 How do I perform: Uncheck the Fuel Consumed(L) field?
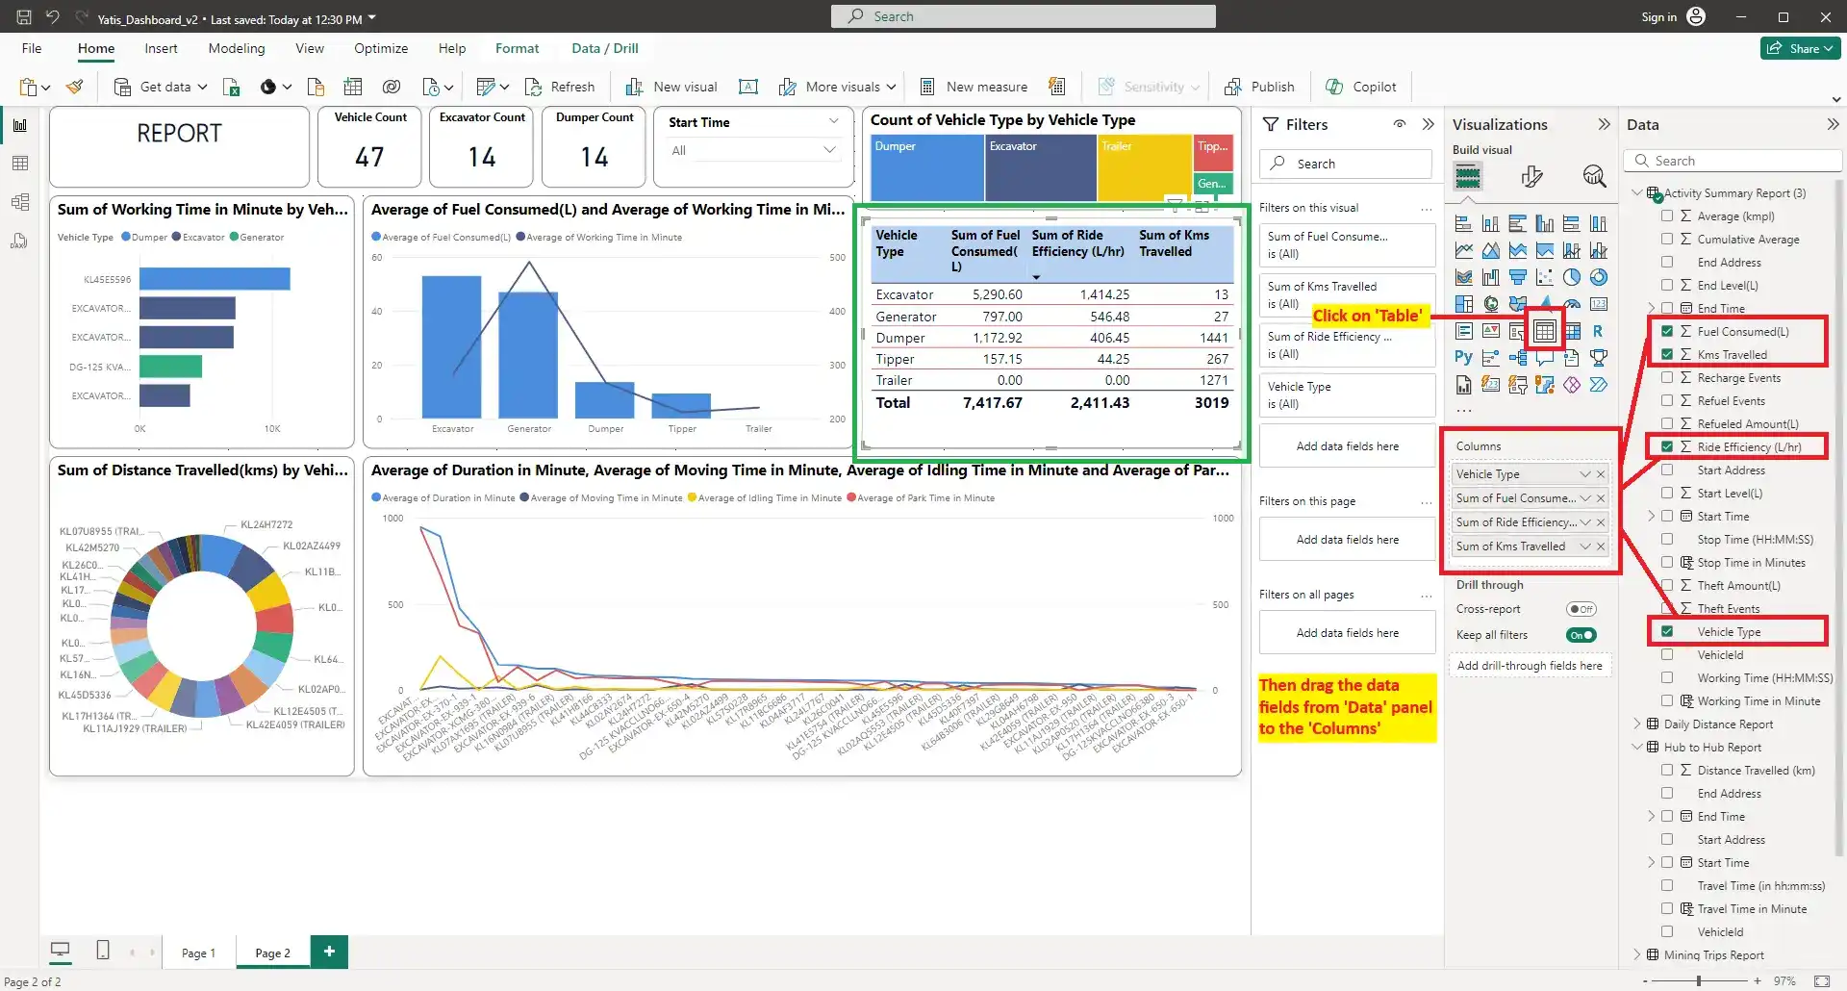coord(1667,331)
